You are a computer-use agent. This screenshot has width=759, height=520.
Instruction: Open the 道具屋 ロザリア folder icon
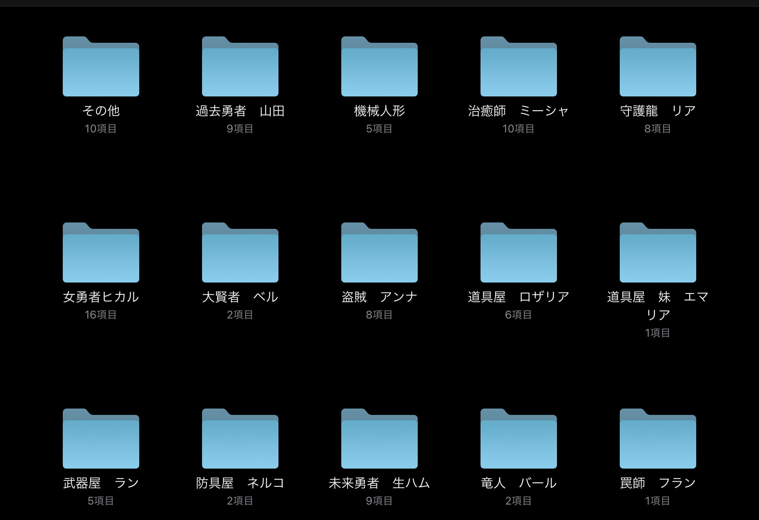(x=519, y=252)
